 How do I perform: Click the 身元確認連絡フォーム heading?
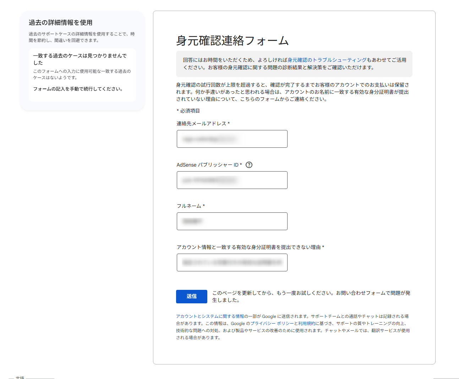coord(233,40)
